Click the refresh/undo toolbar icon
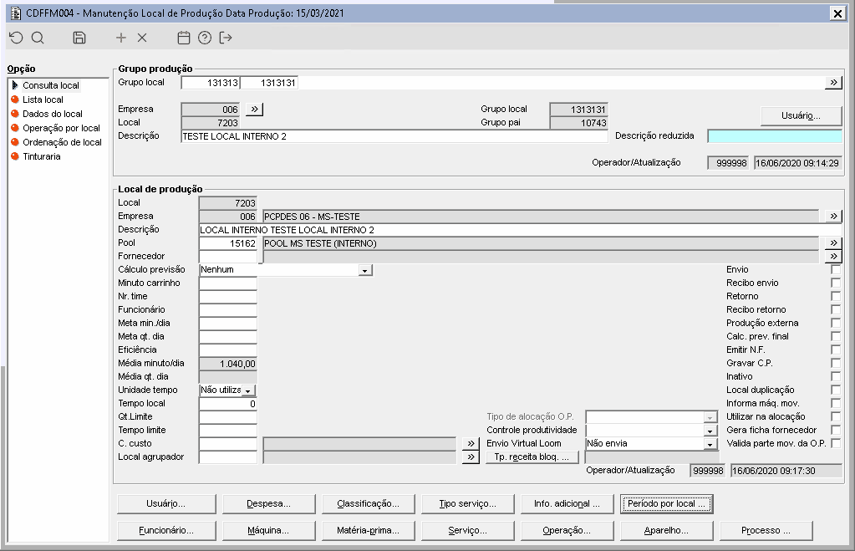855x551 pixels. (17, 38)
